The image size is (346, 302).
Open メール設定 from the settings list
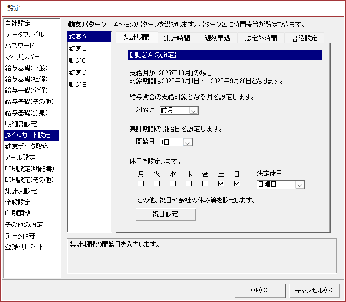pos(20,158)
